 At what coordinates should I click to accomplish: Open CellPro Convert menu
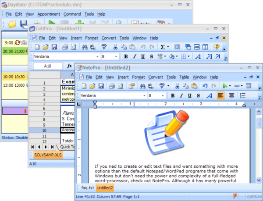pos(109,38)
